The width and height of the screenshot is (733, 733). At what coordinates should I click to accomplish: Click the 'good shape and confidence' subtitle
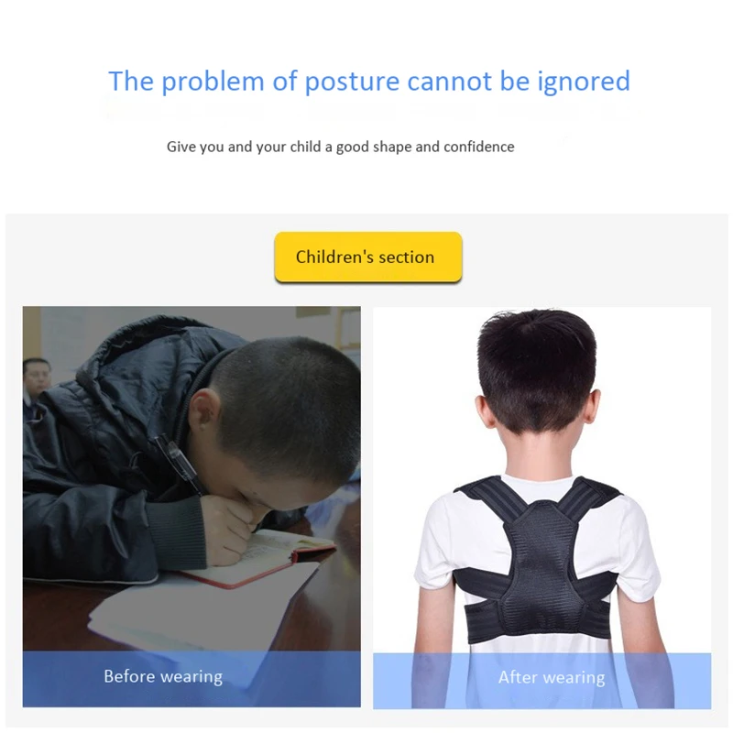click(x=340, y=147)
